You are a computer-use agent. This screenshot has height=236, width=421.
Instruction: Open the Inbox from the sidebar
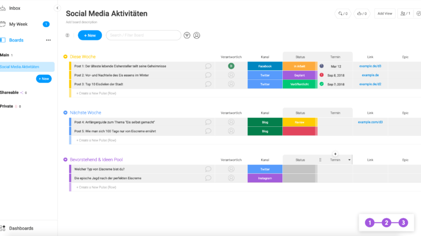pos(15,8)
